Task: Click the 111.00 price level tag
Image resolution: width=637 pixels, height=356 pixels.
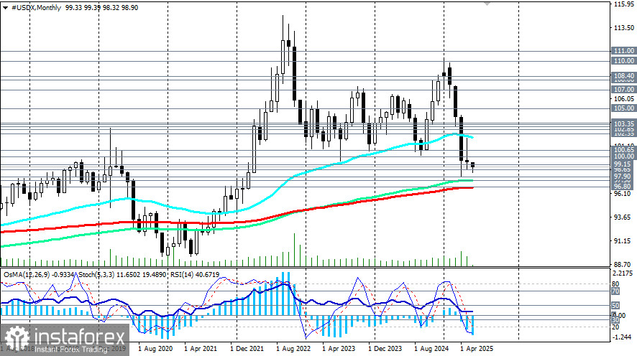Action: (x=623, y=52)
